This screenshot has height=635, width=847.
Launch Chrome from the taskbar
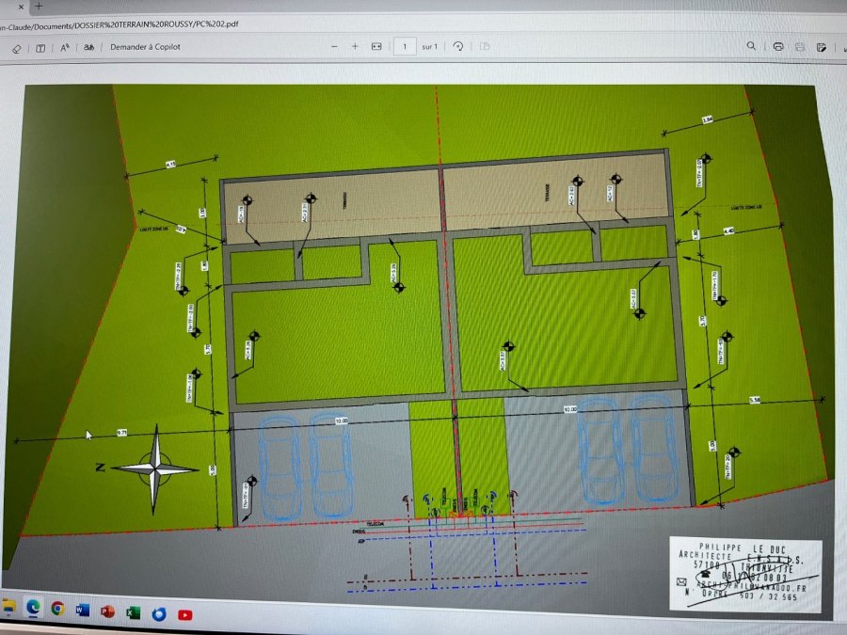click(x=57, y=609)
